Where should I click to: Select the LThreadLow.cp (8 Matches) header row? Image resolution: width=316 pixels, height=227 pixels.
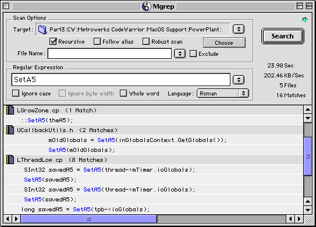click(x=154, y=159)
